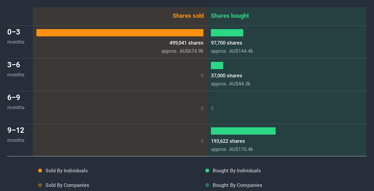Toggle the Sold By Individuals legend label
Screen dimensions: 374x191
tap(67, 171)
